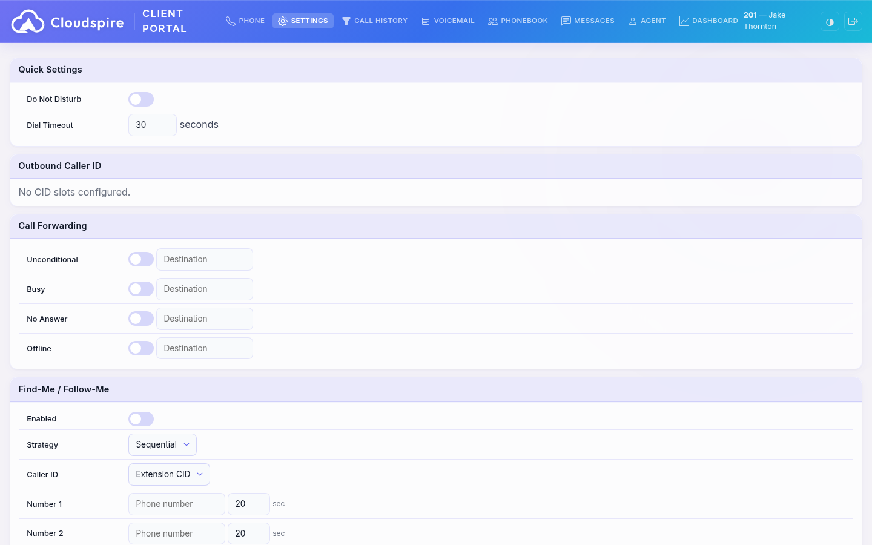Enable Find-Me / Follow-Me
The width and height of the screenshot is (872, 545).
(x=141, y=418)
